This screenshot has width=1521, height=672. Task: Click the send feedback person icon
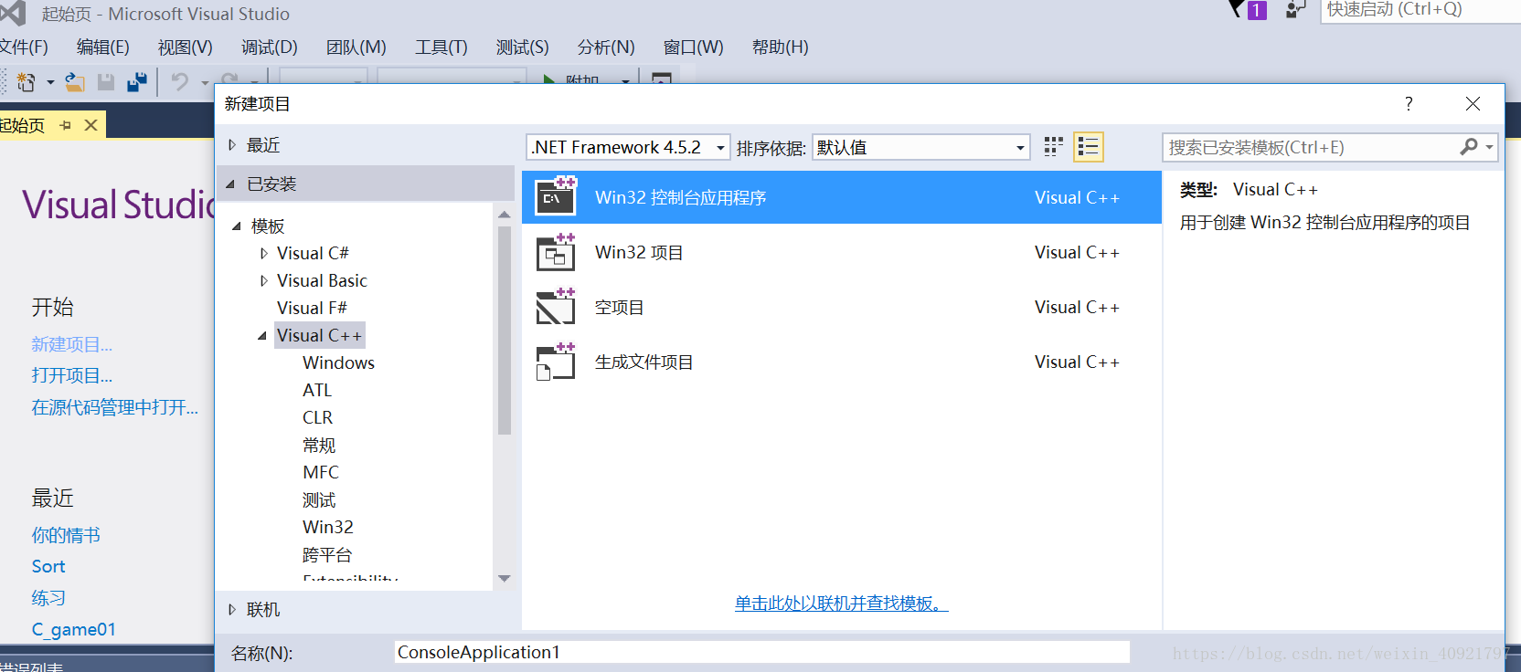coord(1295,9)
